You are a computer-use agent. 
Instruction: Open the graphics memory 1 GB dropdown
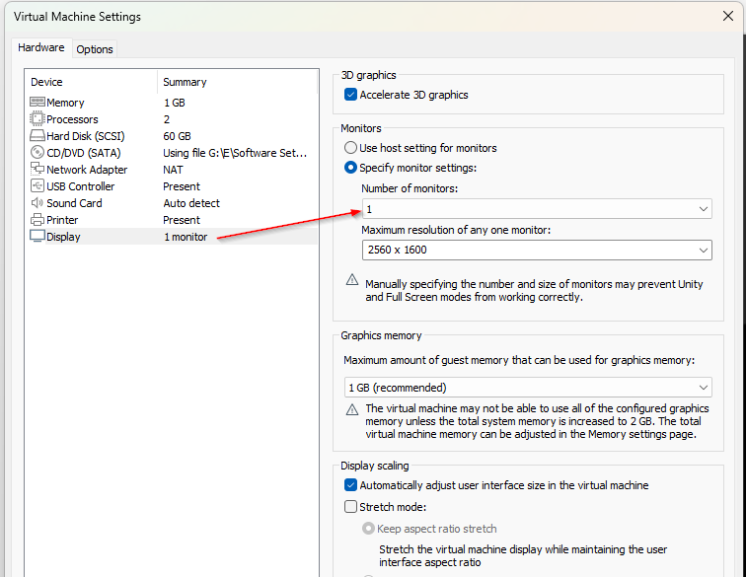[527, 388]
